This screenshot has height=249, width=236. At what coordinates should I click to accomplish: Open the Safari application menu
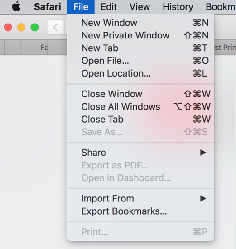(48, 7)
